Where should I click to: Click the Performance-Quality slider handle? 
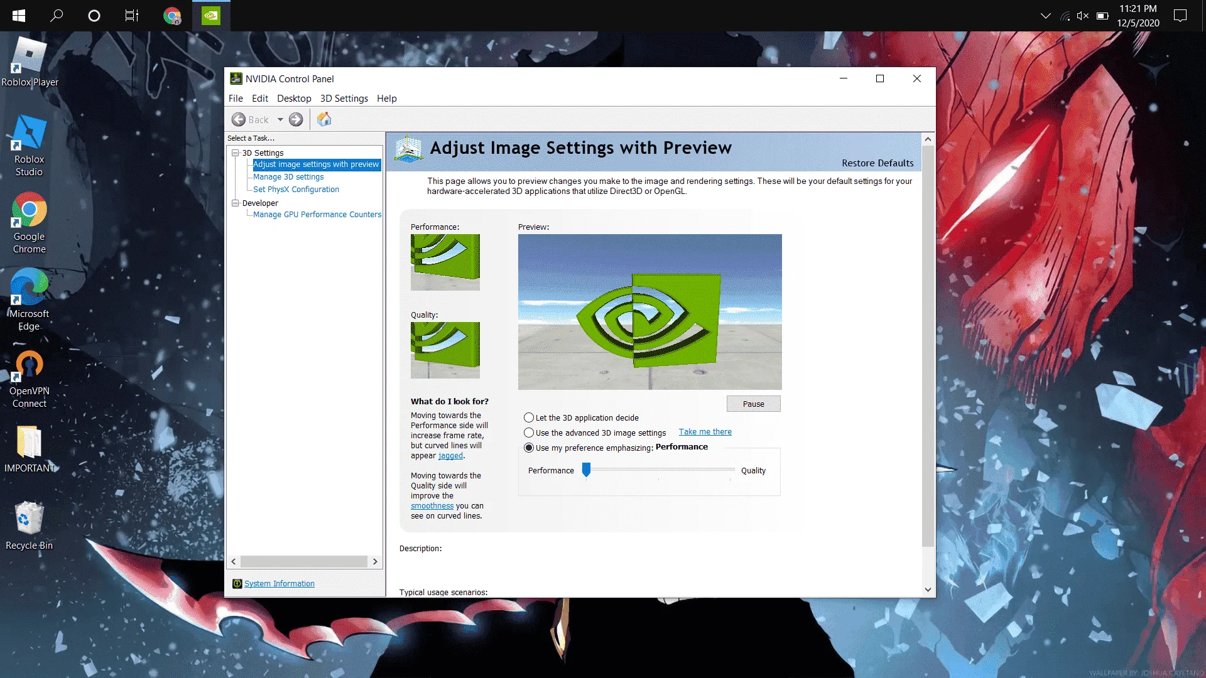(x=586, y=470)
